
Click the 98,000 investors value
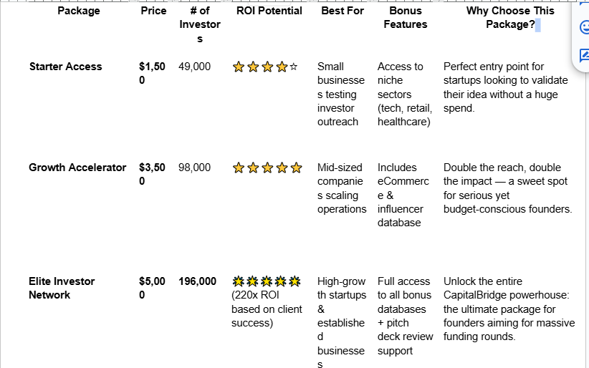click(195, 168)
